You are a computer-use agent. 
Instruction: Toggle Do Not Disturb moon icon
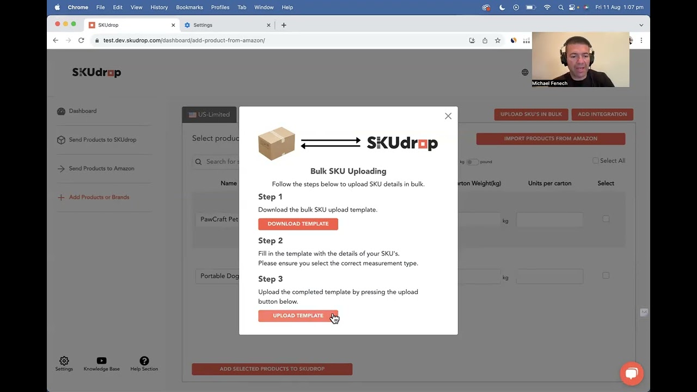point(502,7)
